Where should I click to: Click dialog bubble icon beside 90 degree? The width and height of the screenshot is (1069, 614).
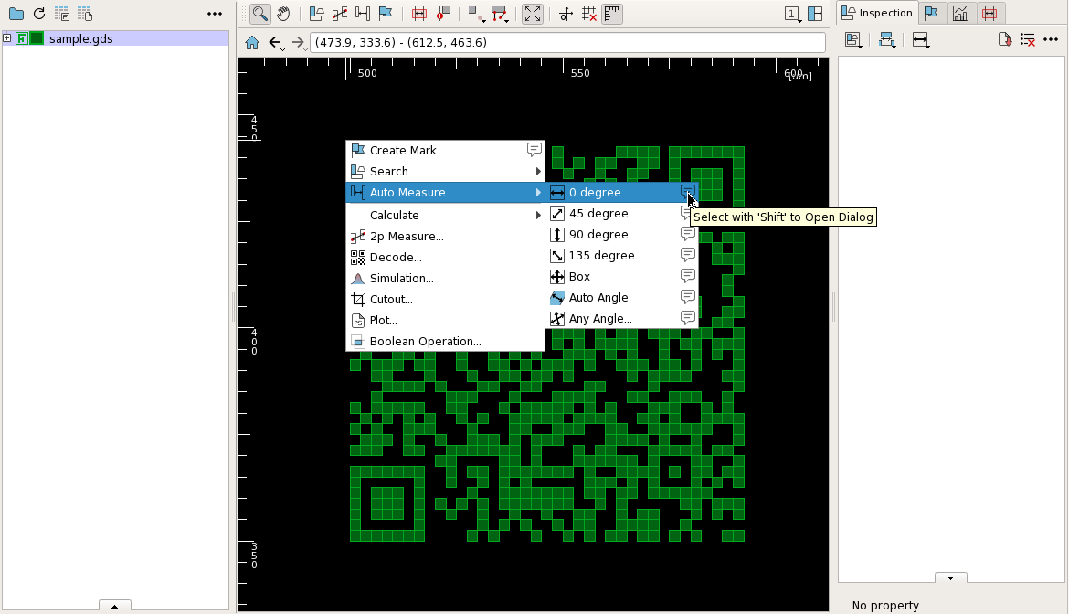point(688,234)
